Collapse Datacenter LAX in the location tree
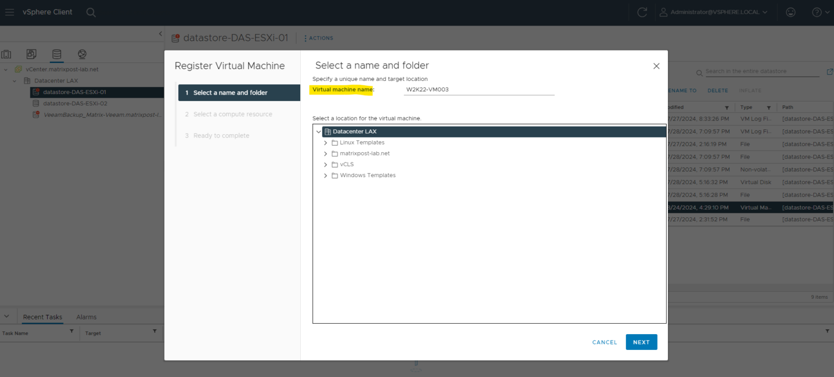Viewport: 834px width, 377px height. click(319, 131)
